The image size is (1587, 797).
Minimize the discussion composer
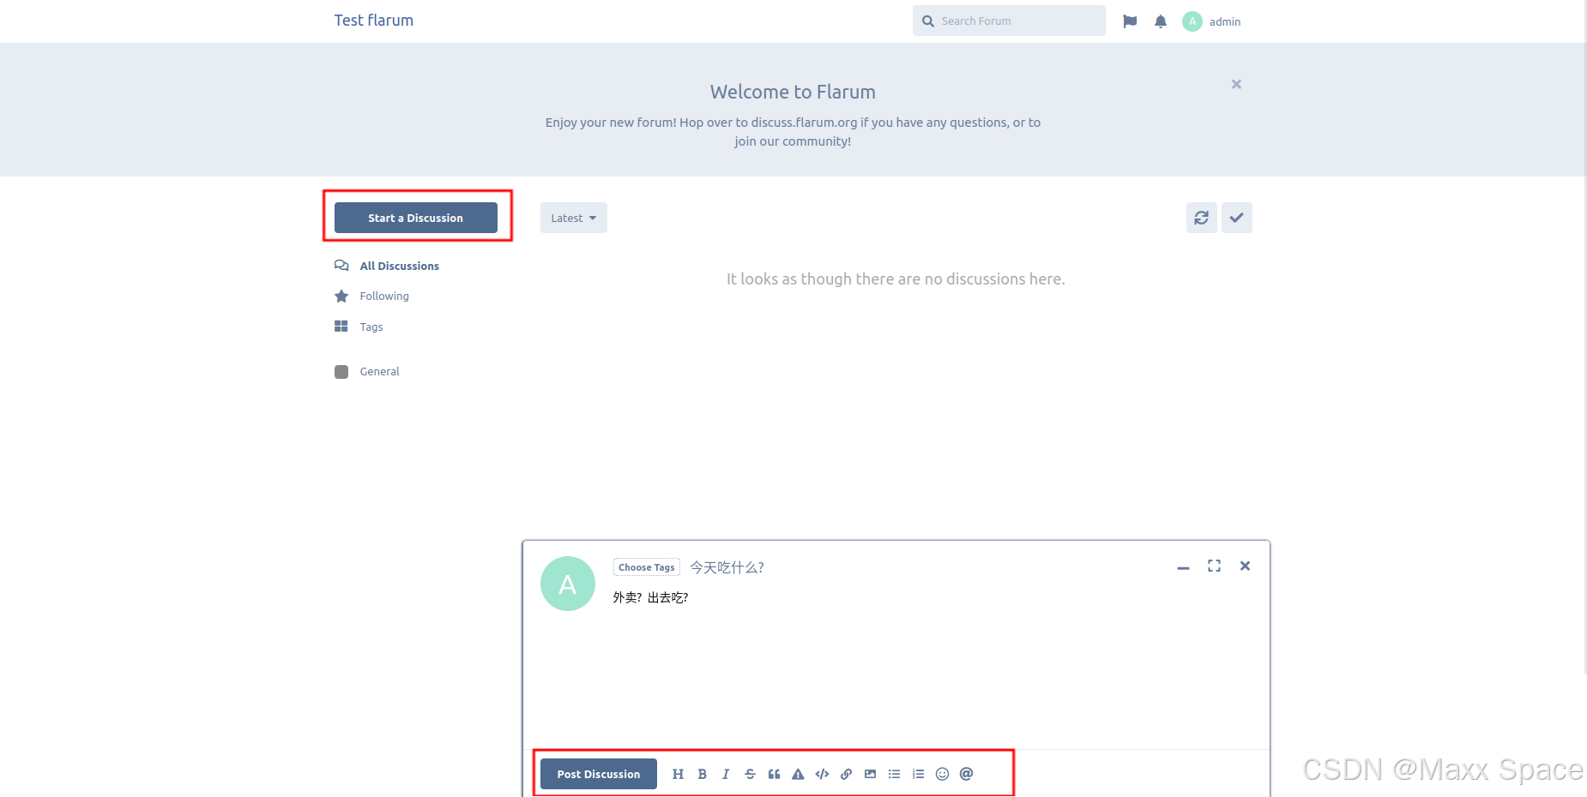point(1183,566)
